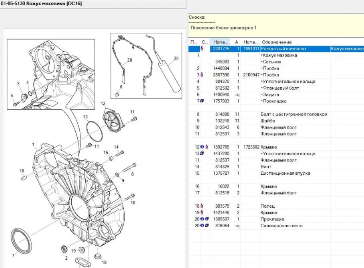The image size is (364, 268).
Task: Click the § icon for part 1423446 Крышка
Action: (202, 213)
